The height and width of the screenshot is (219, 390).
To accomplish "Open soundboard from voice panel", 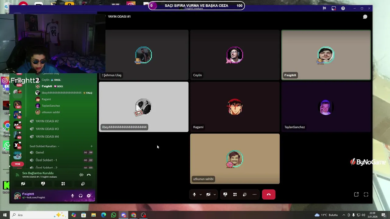I will [x=83, y=184].
